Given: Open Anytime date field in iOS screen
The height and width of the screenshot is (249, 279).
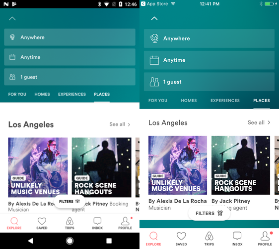Looking at the screenshot, I should (x=209, y=60).
